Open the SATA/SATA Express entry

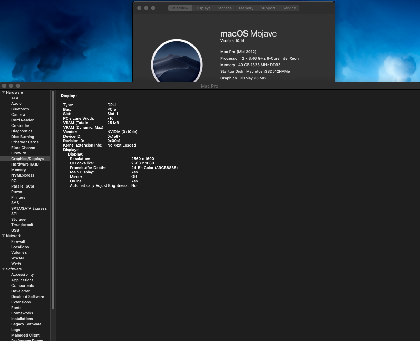(29, 208)
